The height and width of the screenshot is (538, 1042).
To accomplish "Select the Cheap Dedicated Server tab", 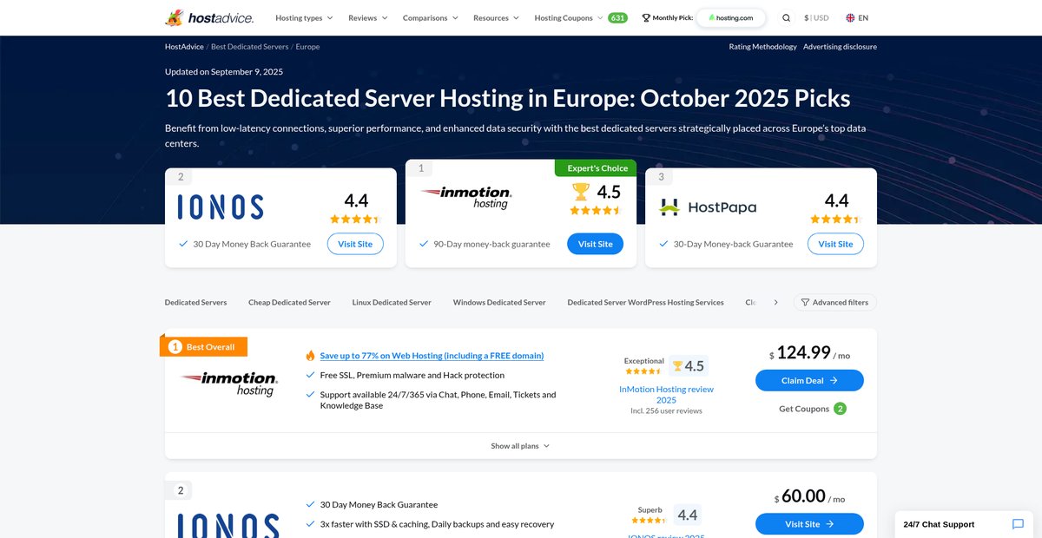I will (x=289, y=302).
